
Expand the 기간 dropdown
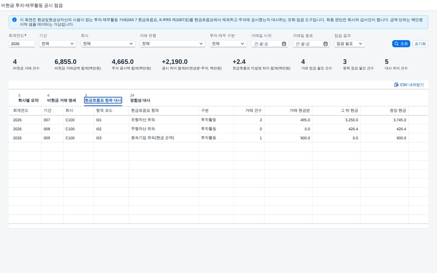(x=58, y=44)
